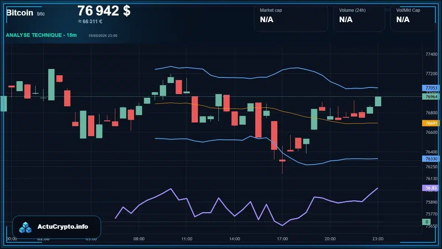Click the 76250 axis label
The height and width of the screenshot is (249, 442).
[431, 167]
